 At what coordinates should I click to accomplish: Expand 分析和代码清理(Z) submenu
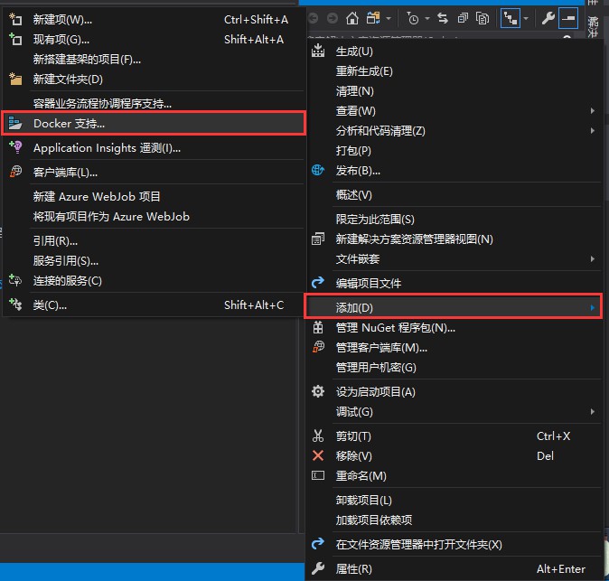coord(454,131)
